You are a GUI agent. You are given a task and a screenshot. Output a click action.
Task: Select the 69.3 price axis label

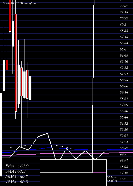pyautogui.click(x=123, y=24)
